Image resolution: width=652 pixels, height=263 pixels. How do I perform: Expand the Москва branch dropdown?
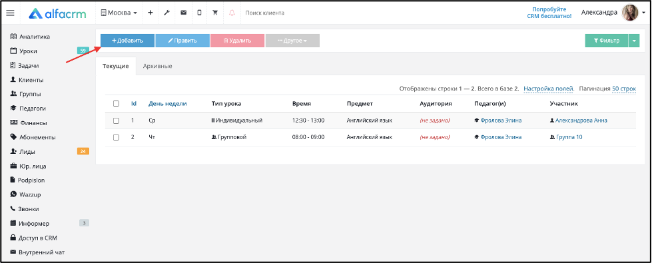point(119,13)
